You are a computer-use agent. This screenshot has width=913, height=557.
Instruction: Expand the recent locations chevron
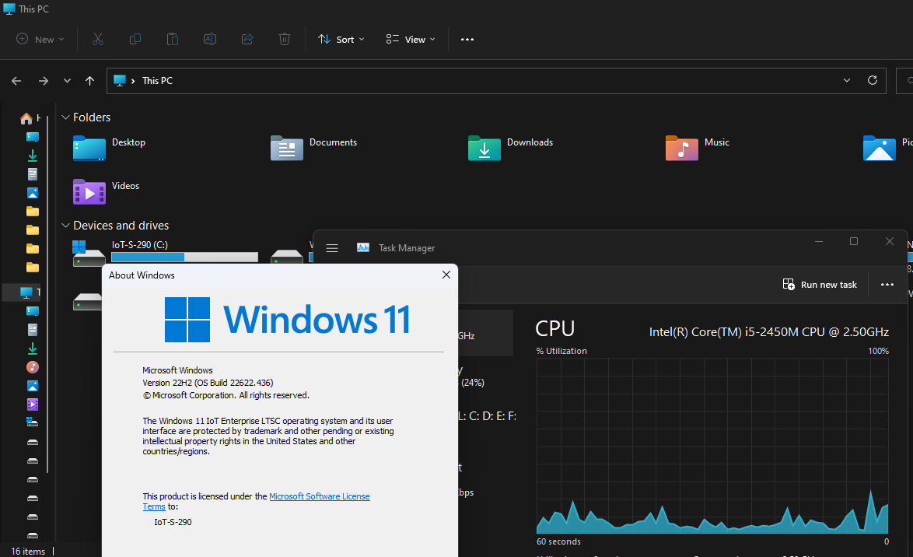[67, 81]
